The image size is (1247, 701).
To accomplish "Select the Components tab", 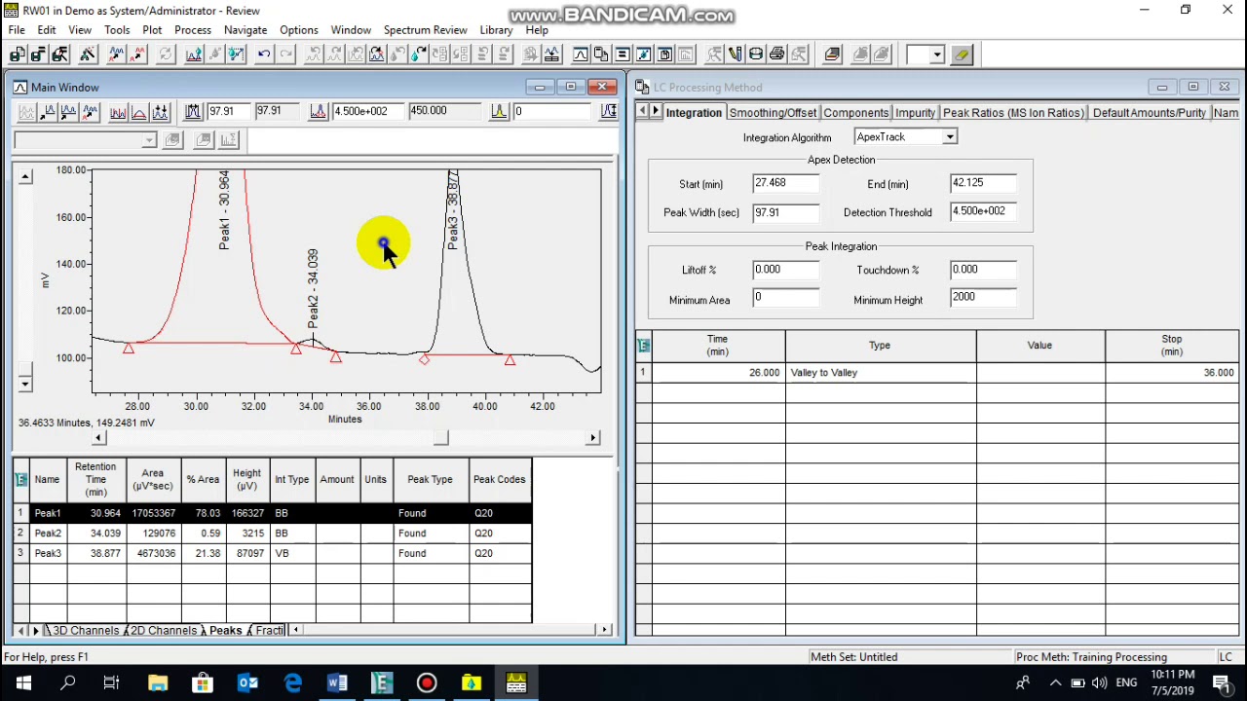I will pyautogui.click(x=855, y=113).
